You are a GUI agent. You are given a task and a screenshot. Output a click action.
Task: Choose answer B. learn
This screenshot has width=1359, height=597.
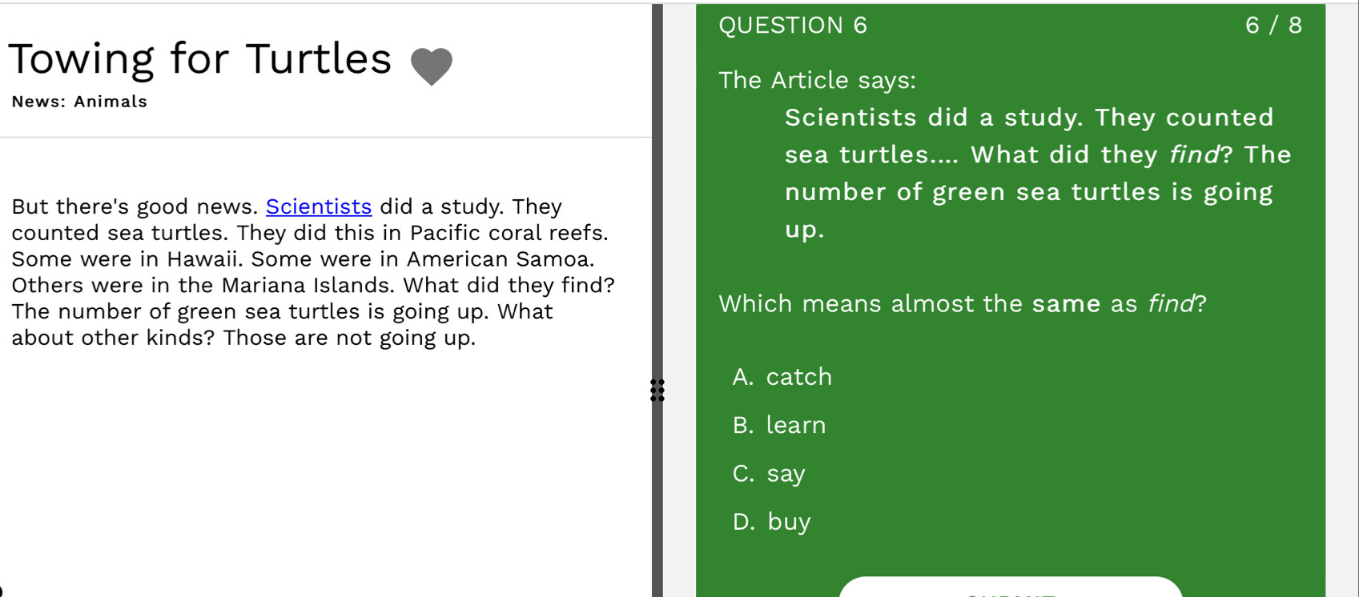[x=779, y=425]
